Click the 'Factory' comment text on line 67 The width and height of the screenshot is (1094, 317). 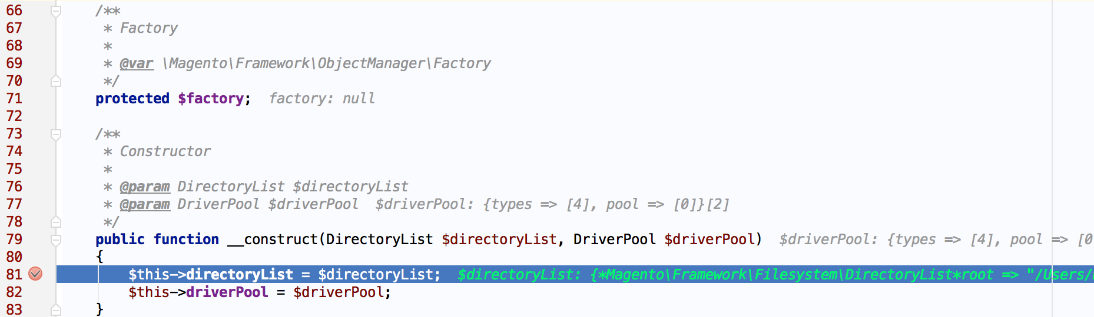[x=149, y=28]
